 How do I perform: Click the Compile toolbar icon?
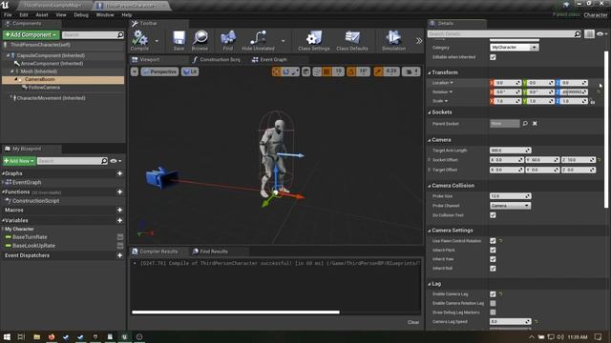pyautogui.click(x=139, y=40)
